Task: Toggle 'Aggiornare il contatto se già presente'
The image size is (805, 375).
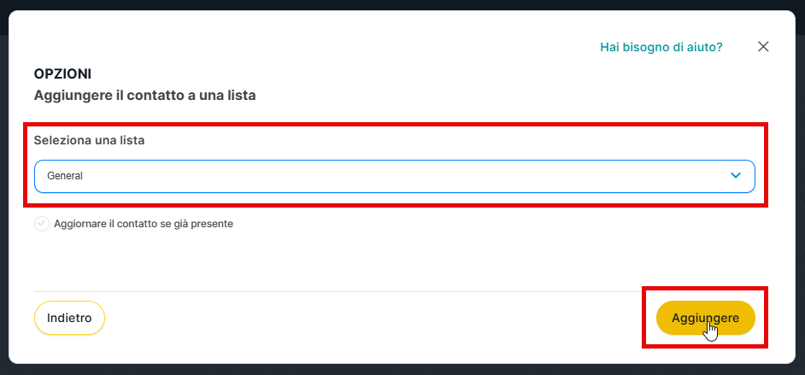Action: click(x=42, y=224)
